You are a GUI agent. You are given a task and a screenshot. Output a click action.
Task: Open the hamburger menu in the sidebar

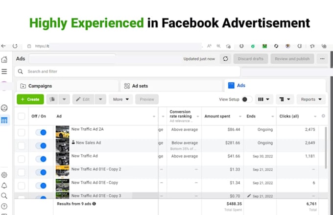point(4,72)
